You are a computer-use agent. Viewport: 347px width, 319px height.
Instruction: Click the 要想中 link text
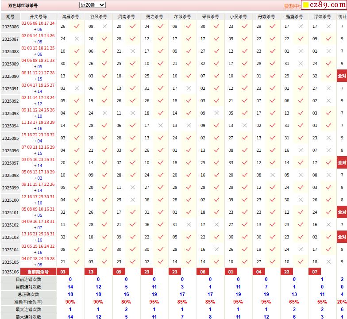pyautogui.click(x=292, y=6)
